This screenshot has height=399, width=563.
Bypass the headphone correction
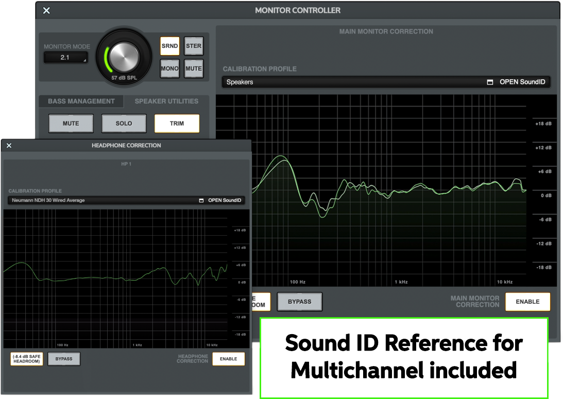(x=64, y=359)
